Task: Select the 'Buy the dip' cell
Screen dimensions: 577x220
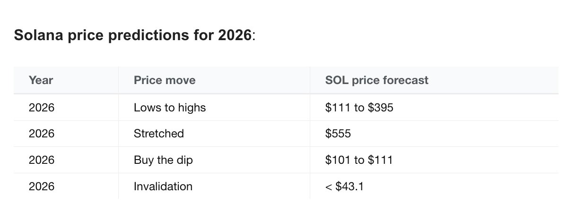Action: pos(163,160)
